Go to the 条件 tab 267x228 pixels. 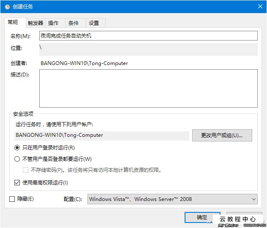pyautogui.click(x=74, y=23)
